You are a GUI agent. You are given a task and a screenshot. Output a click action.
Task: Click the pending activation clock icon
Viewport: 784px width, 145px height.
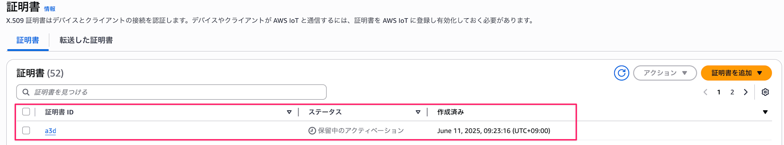point(312,131)
